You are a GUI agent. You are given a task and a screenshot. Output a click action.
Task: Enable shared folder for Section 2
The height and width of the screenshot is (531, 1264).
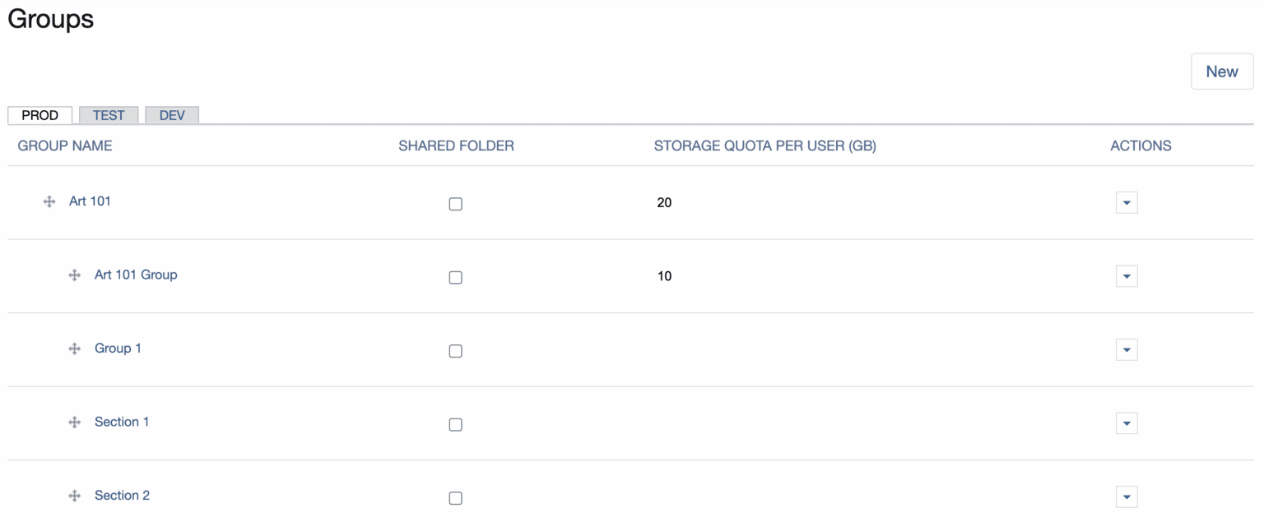(x=455, y=498)
